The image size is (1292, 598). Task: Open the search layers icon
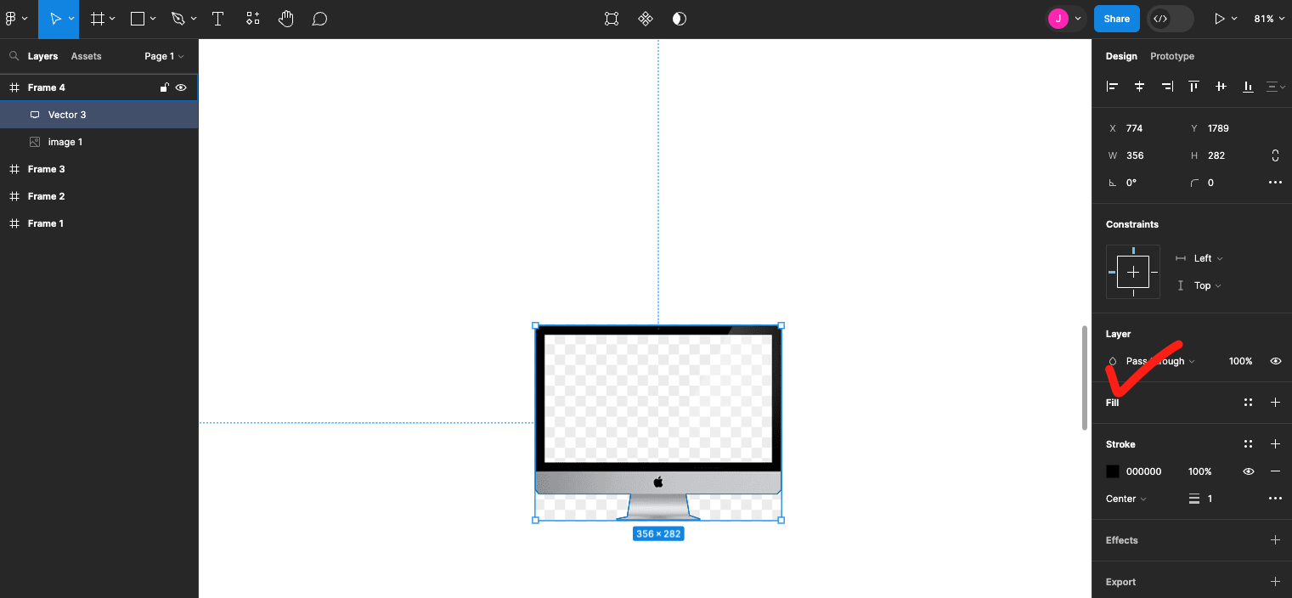[x=14, y=56]
